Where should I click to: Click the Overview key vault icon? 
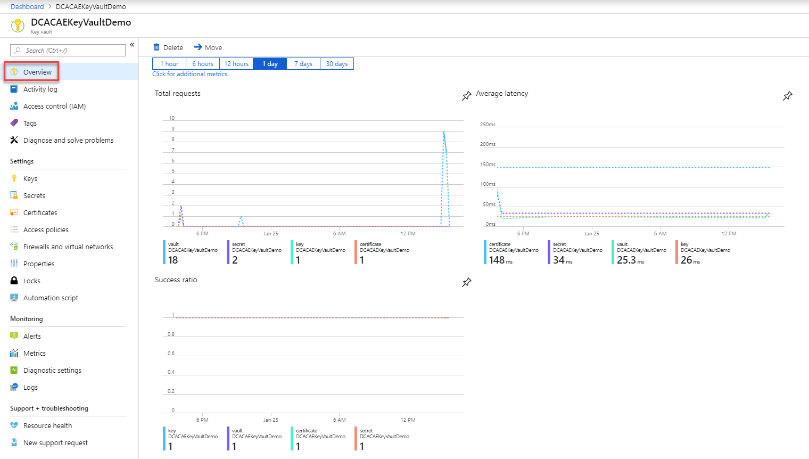pyautogui.click(x=14, y=72)
